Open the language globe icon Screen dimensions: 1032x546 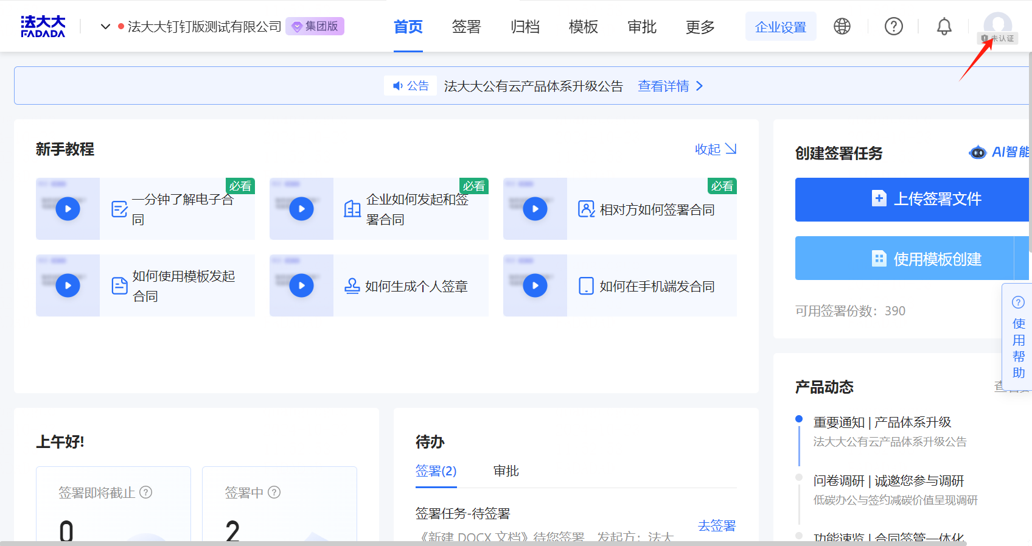tap(842, 26)
